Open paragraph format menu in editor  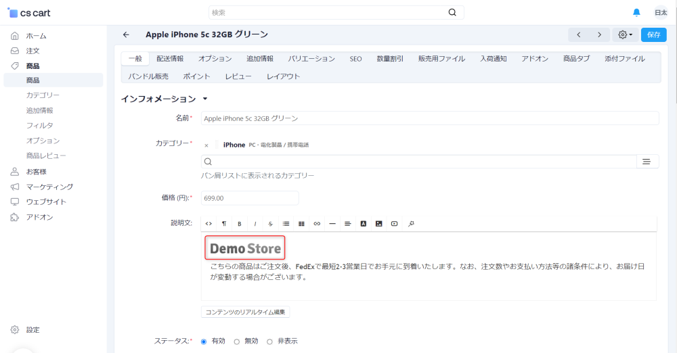point(224,224)
